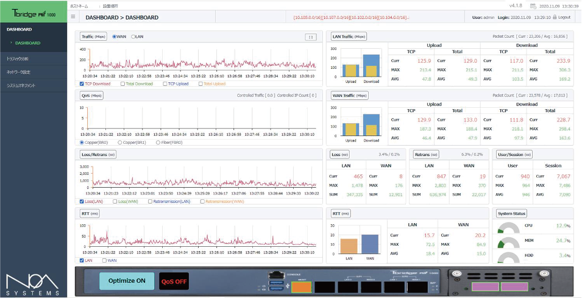
Task: Click the QoS OFF button
Action: (174, 282)
